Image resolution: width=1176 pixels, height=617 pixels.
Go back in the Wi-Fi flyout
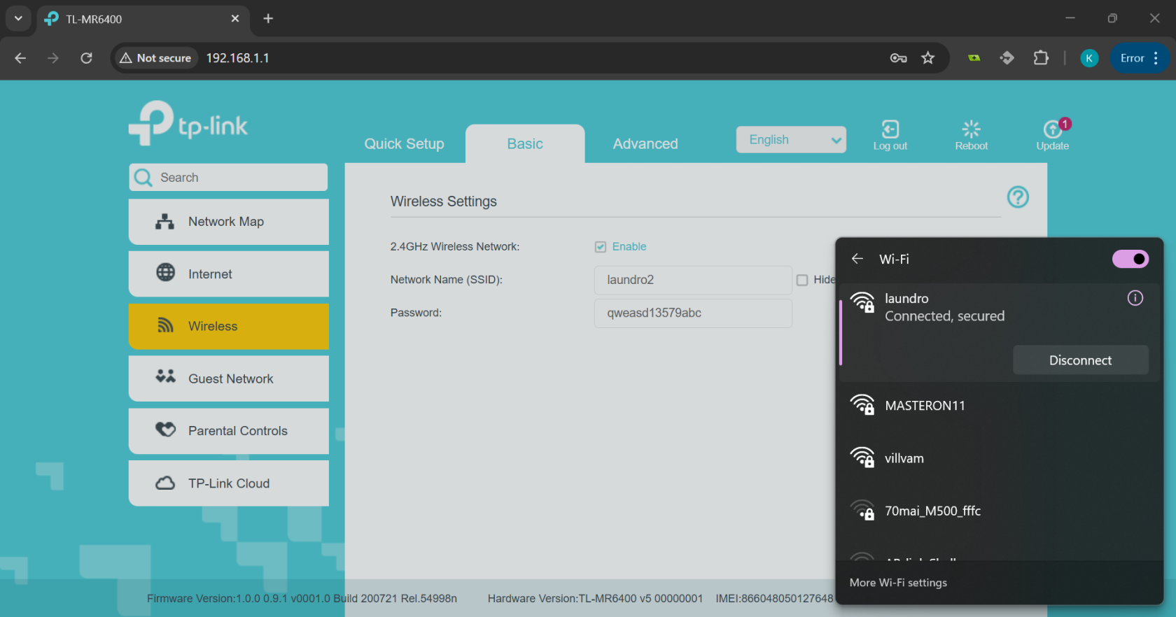pos(857,259)
